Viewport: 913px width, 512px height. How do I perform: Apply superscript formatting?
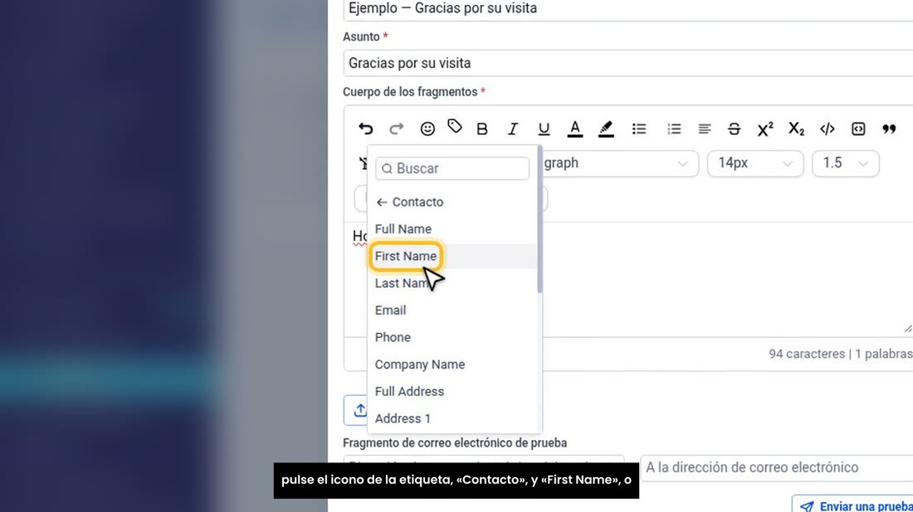(x=765, y=129)
